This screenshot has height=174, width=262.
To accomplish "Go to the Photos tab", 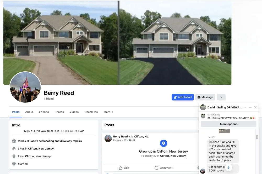I will 59,112.
